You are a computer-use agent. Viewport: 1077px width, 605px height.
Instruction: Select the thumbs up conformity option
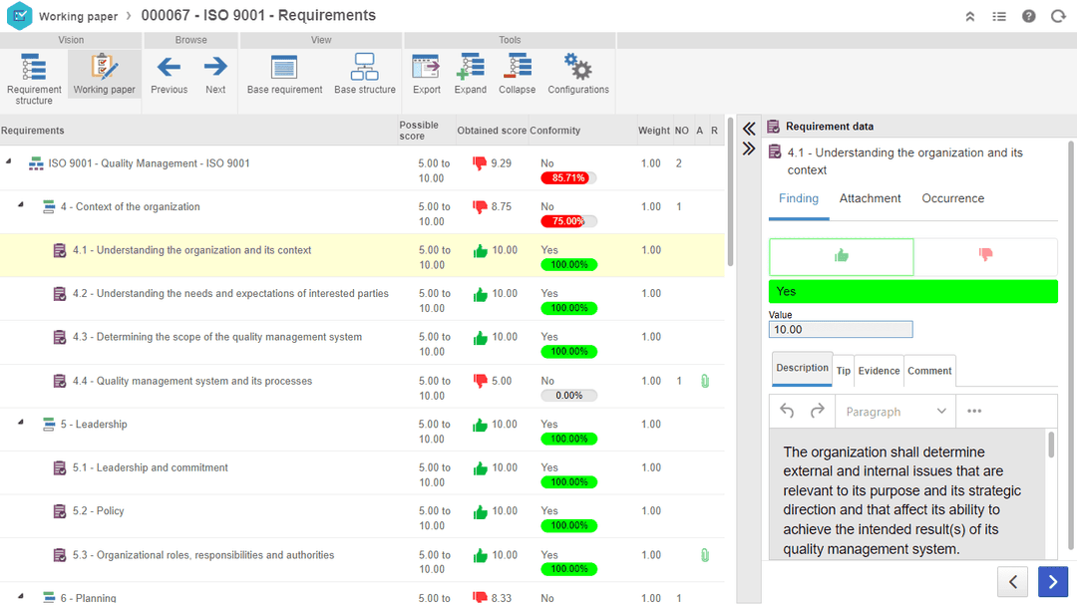[841, 256]
